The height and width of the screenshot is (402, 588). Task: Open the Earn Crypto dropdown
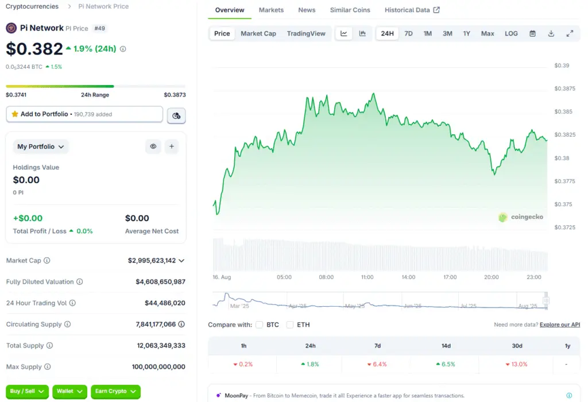115,392
